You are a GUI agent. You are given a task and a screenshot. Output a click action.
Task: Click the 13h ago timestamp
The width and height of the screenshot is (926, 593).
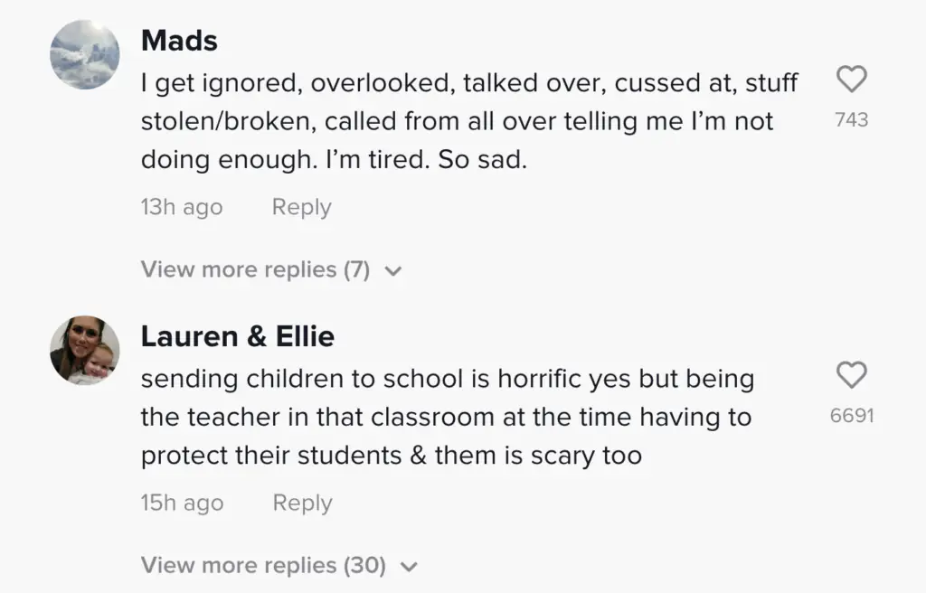pos(181,207)
